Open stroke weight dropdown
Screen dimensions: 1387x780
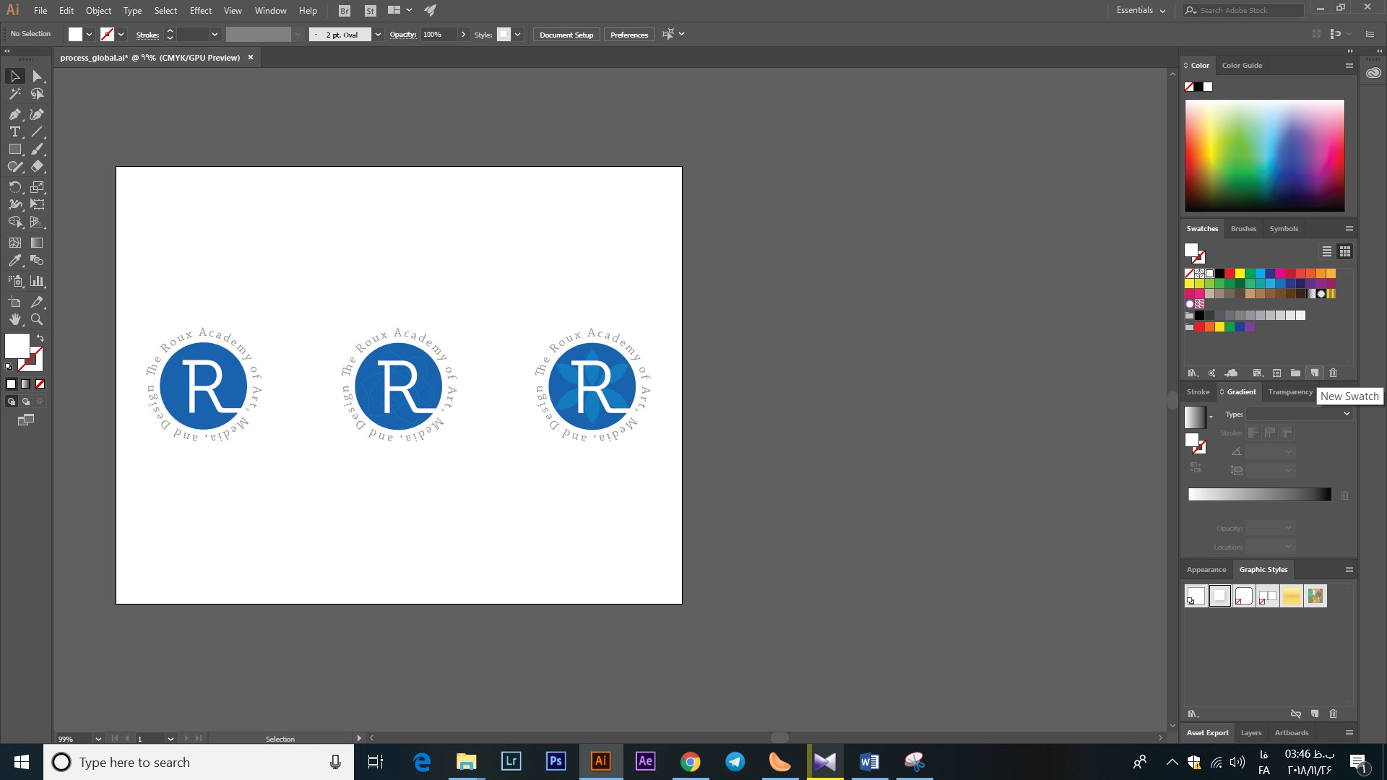(x=215, y=35)
